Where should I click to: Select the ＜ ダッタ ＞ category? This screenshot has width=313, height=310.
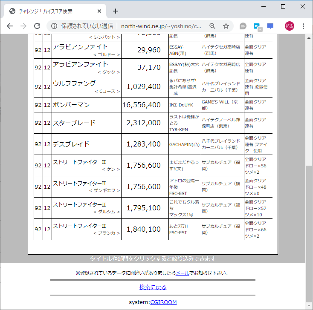pyautogui.click(x=109, y=72)
